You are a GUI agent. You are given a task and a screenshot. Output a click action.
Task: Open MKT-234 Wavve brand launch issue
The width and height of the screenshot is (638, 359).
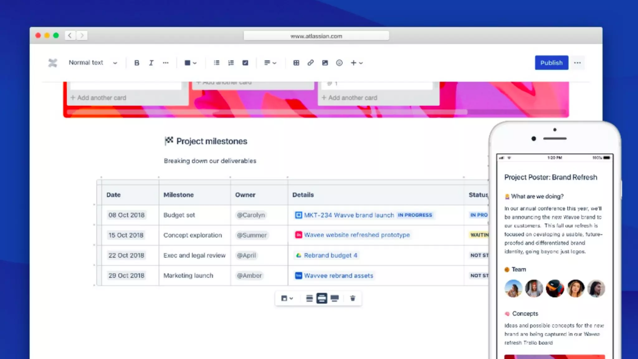349,215
